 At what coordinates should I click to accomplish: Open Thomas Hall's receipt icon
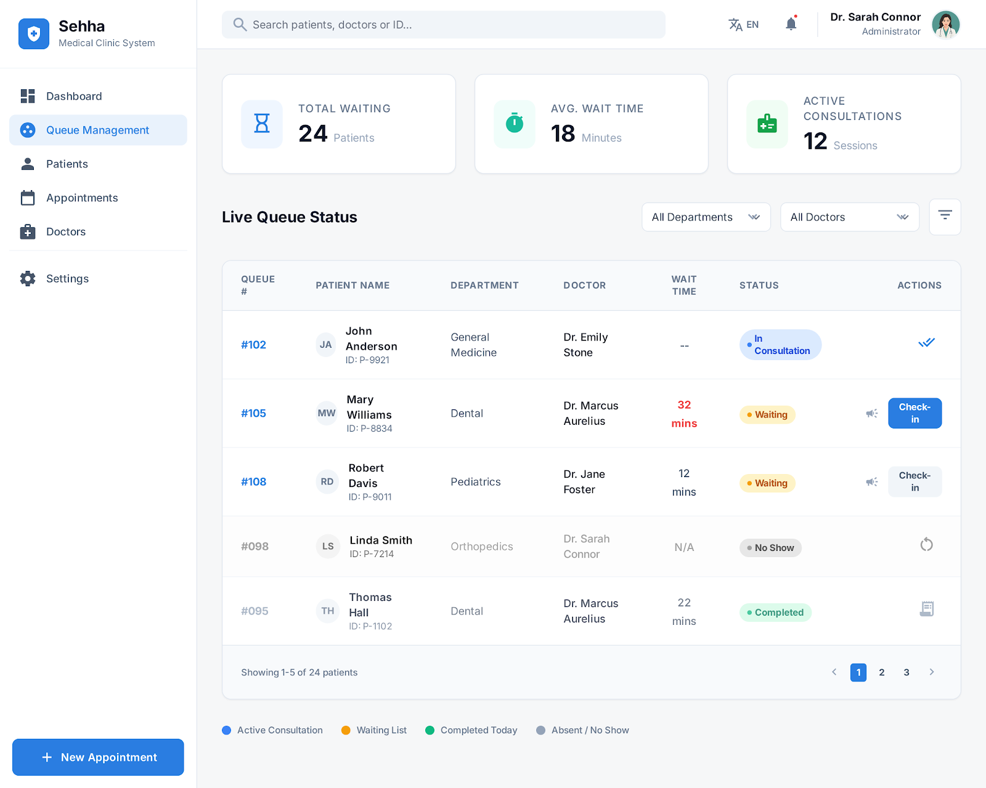point(926,609)
